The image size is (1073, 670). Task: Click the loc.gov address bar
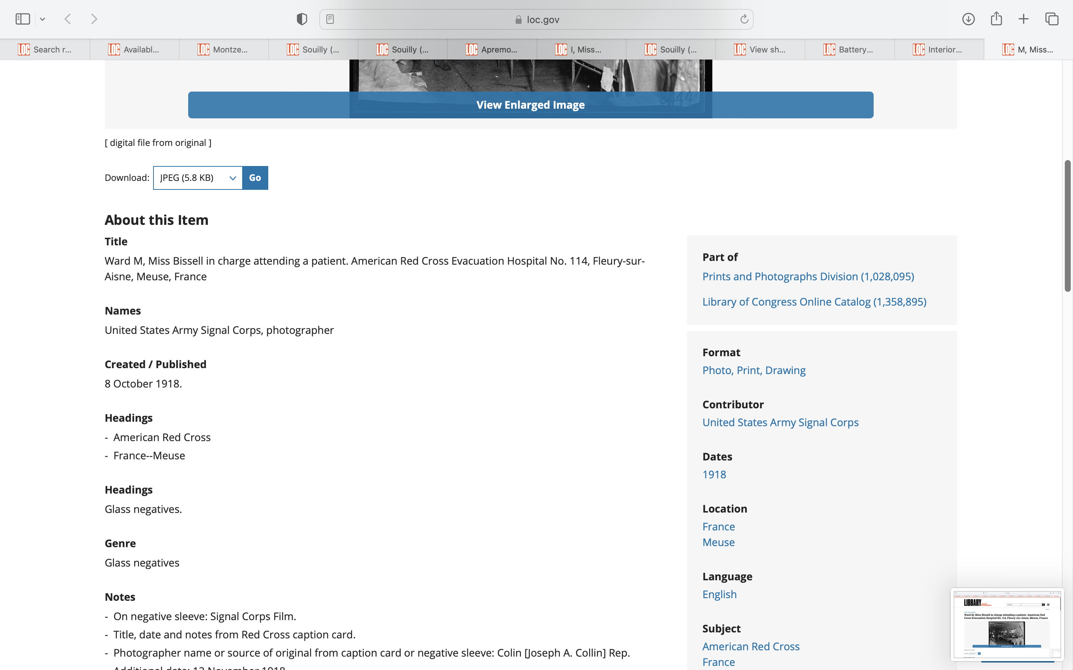(536, 19)
